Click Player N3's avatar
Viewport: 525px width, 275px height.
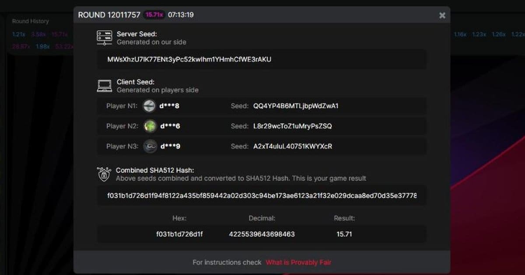[x=149, y=146]
